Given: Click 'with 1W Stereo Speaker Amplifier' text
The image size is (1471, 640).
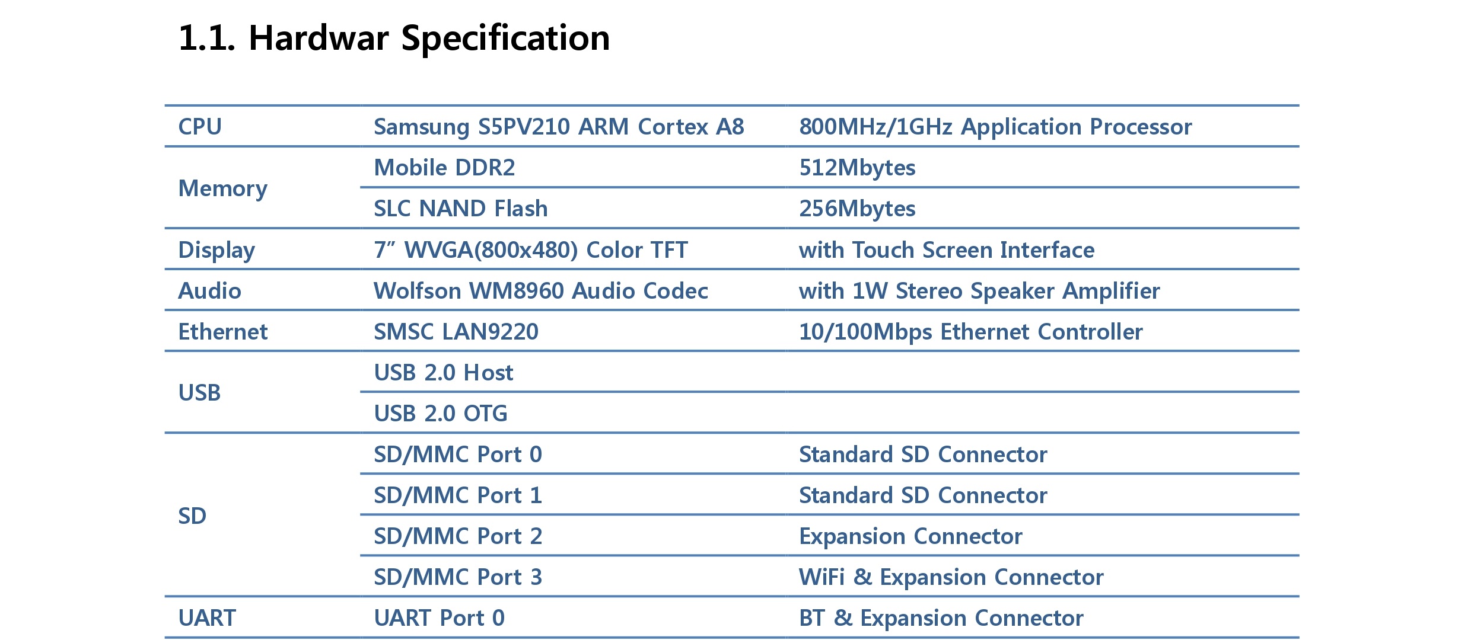Looking at the screenshot, I should pos(979,291).
